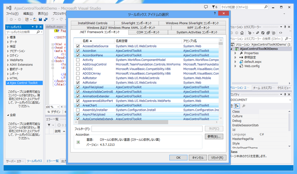Click the magnifier in ツールボックスの検索 box
Screen dimensions: 297x174
(38, 32)
